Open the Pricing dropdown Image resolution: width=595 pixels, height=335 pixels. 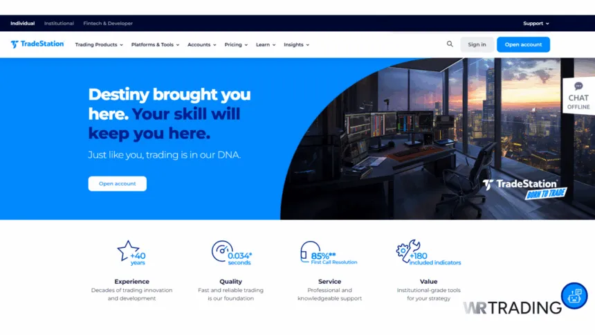236,45
